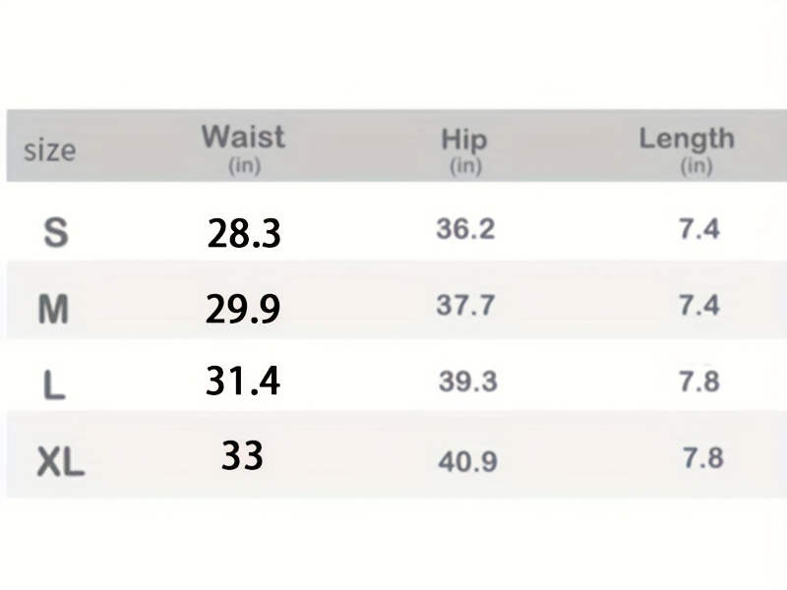Click the hip value 36.2

pos(465,230)
